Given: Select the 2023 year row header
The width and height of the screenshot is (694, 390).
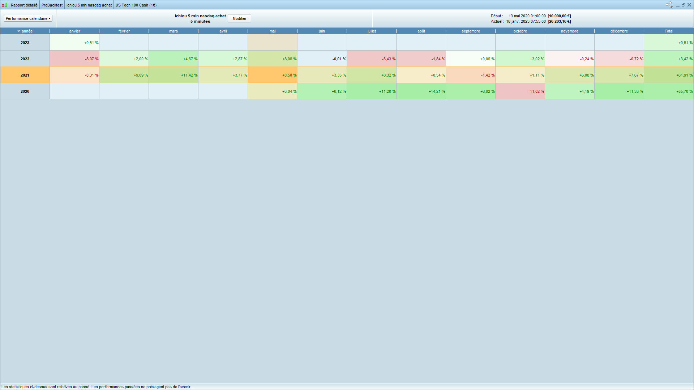Looking at the screenshot, I should click(25, 43).
